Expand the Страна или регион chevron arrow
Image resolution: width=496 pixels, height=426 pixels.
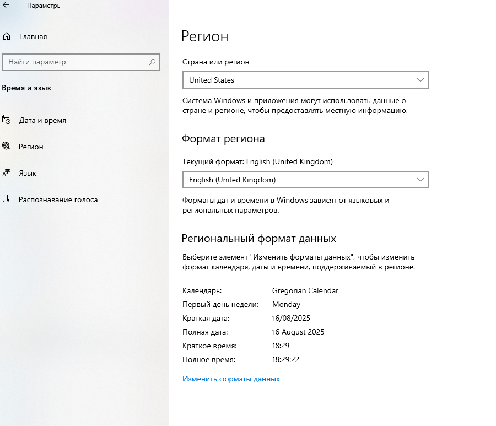pyautogui.click(x=420, y=80)
